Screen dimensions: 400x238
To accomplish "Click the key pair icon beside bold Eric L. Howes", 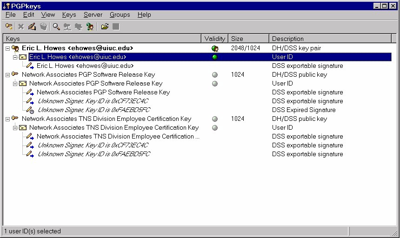I will pos(15,48).
